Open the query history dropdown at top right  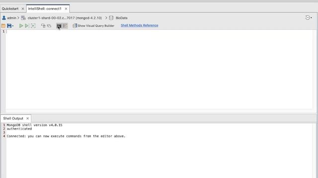309,18
